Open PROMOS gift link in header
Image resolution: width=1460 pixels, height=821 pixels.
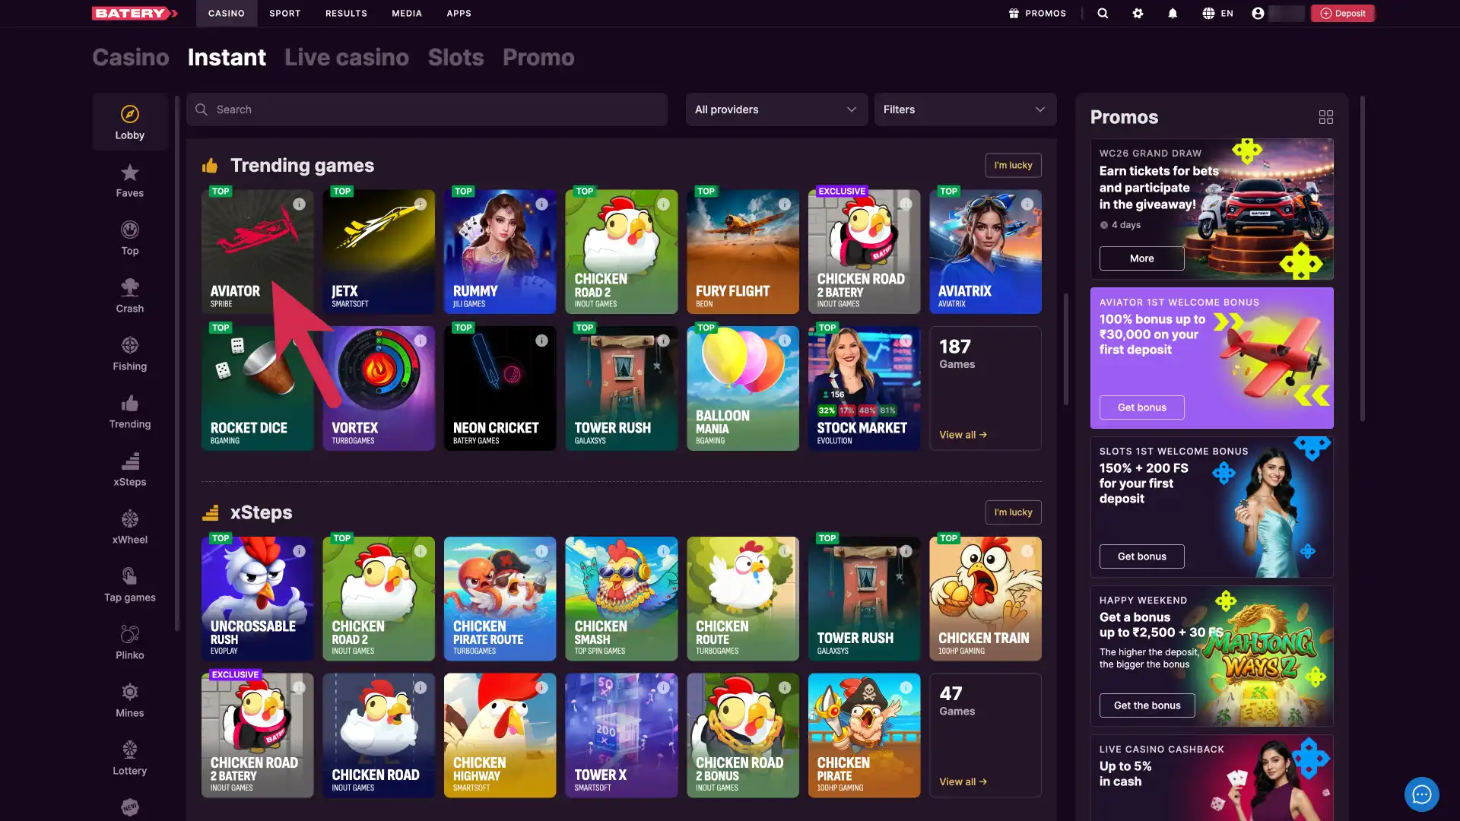pos(1037,13)
